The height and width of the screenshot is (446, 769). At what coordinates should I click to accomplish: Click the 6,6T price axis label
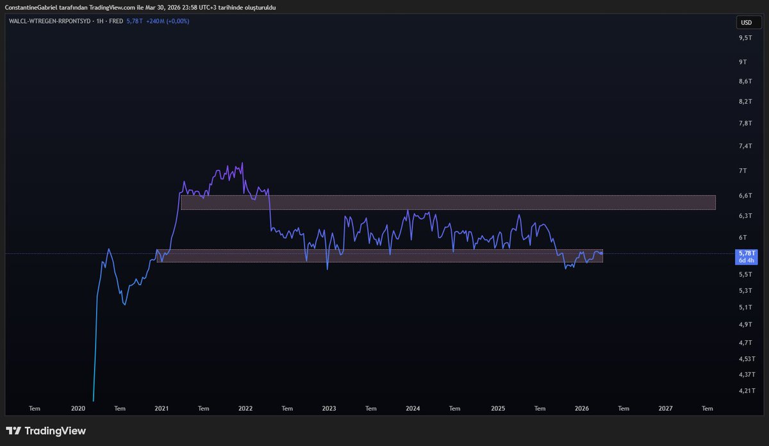pyautogui.click(x=745, y=195)
